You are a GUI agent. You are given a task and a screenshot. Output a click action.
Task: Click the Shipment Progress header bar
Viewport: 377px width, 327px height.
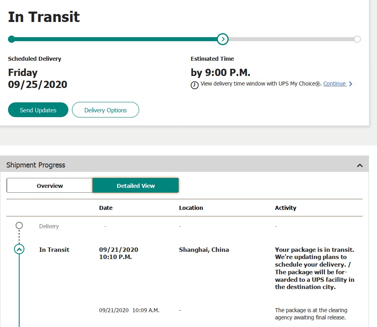pos(184,165)
